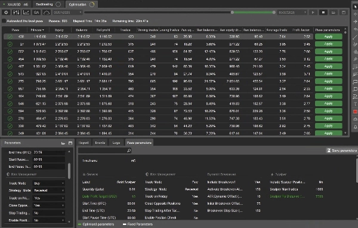Apply parameters of pass 594
Image resolution: width=358 pixels, height=228 pixels.
pyautogui.click(x=328, y=111)
